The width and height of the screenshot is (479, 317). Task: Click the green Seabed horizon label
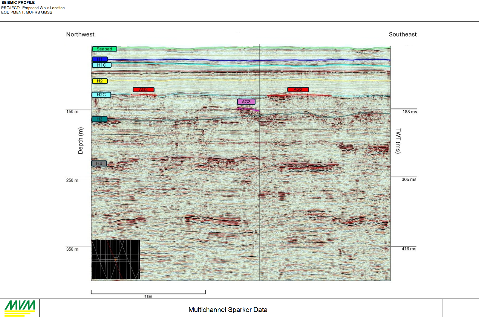point(104,49)
